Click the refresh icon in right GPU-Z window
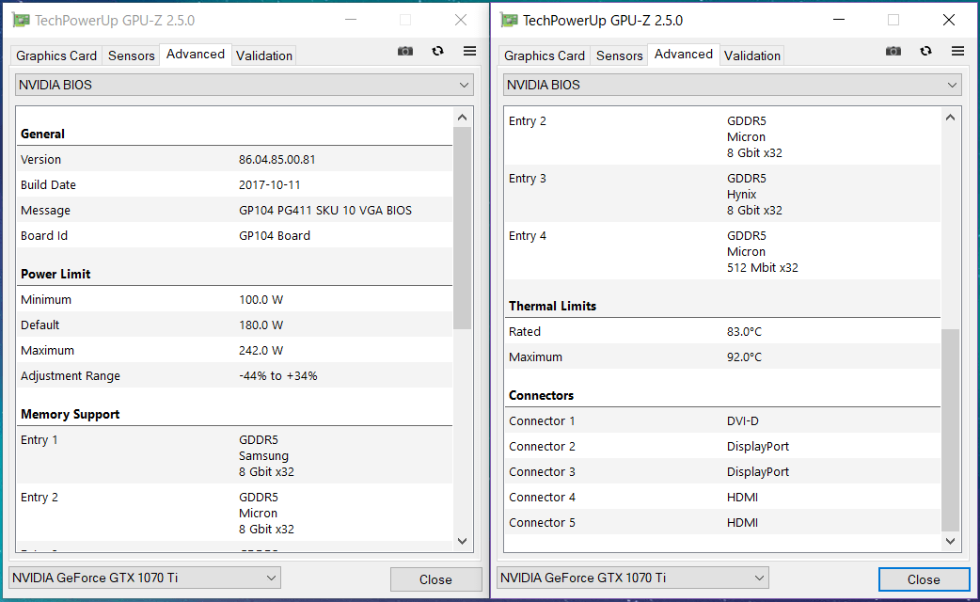The width and height of the screenshot is (980, 602). pyautogui.click(x=925, y=51)
